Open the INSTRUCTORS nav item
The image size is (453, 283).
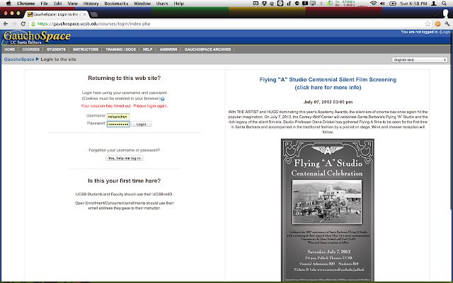86,50
